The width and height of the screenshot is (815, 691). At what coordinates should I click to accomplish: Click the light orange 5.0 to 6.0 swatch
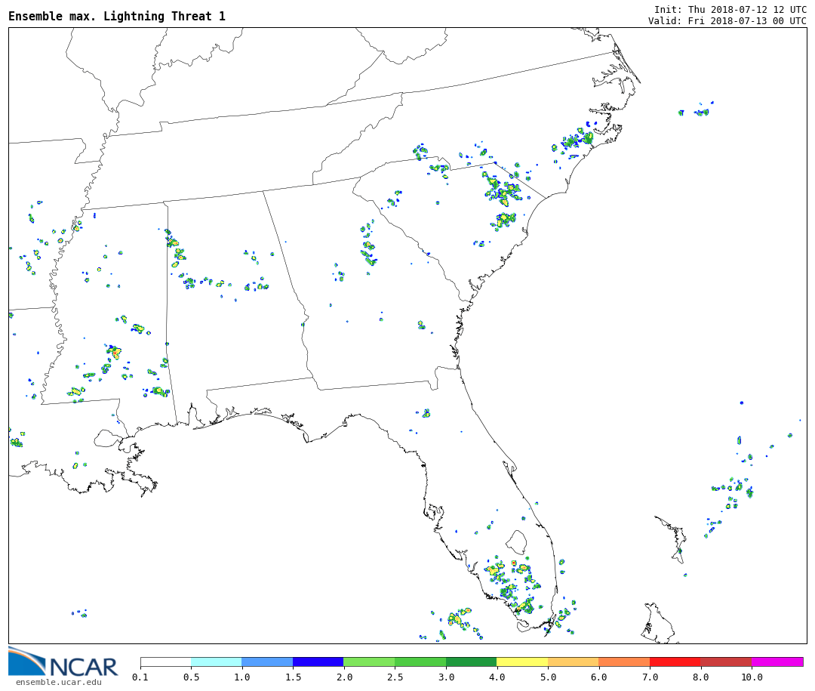pyautogui.click(x=573, y=662)
